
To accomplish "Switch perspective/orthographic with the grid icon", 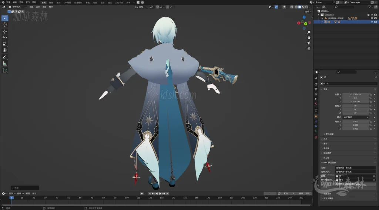I will (x=309, y=48).
